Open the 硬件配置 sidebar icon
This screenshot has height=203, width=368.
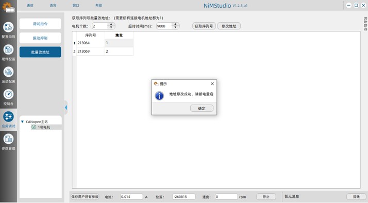pos(8,49)
